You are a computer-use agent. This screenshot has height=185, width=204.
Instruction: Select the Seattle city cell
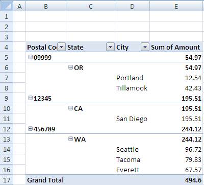tap(132, 149)
